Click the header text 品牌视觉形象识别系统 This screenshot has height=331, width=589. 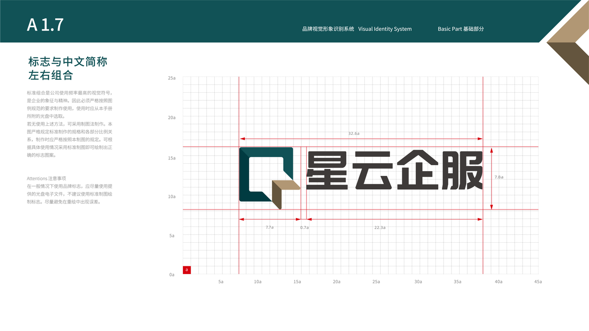click(328, 29)
